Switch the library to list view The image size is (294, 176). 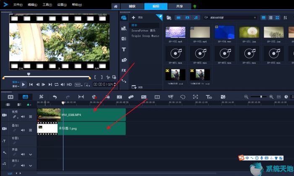point(270,18)
